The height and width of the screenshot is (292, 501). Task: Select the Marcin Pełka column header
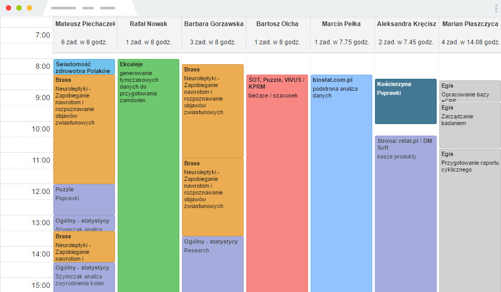341,24
